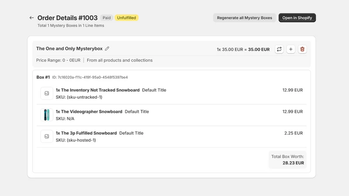Select the Total Box Worth 28.23 EUR value
The height and width of the screenshot is (196, 349).
[x=293, y=163]
